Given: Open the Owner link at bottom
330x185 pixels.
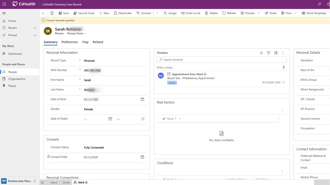Looking at the screenshot, I should click(x=81, y=182).
